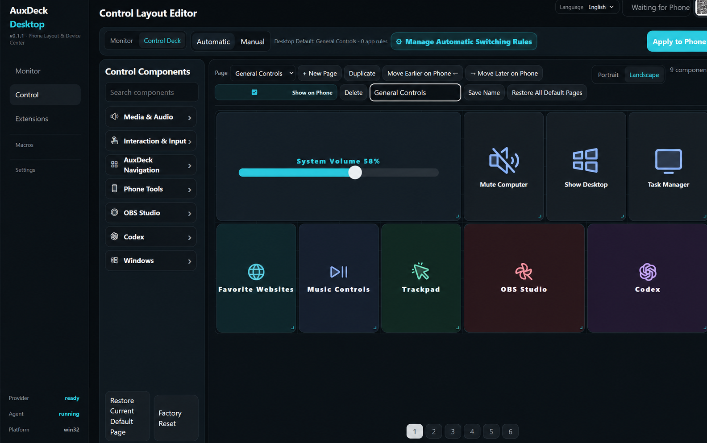The height and width of the screenshot is (443, 707).
Task: Click the grid icon beside AuxDeck Navigation
Action: 115,165
